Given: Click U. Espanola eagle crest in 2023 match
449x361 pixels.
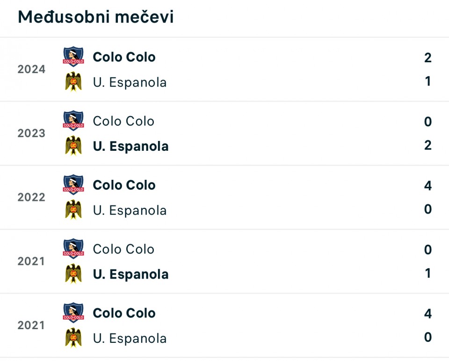Looking at the screenshot, I should (73, 146).
